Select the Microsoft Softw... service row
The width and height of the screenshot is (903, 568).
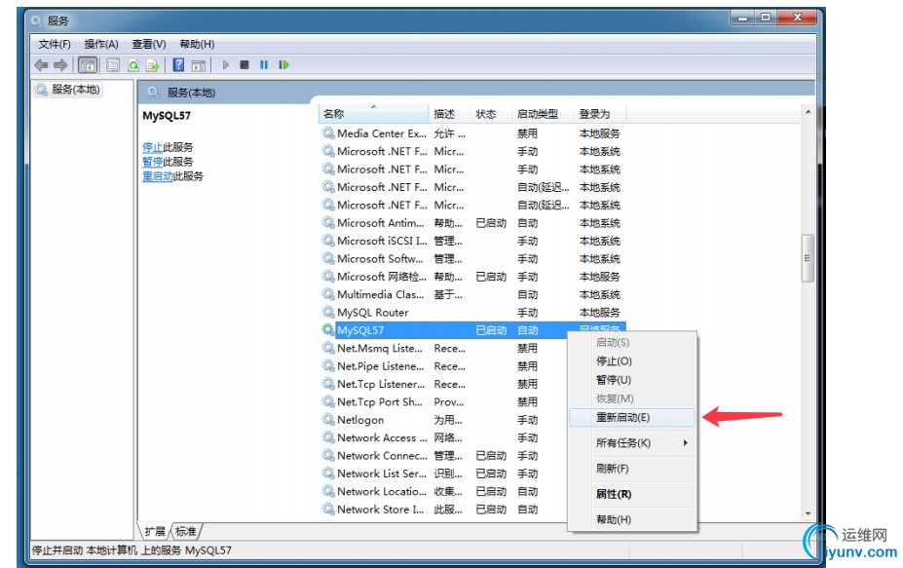[x=472, y=258]
